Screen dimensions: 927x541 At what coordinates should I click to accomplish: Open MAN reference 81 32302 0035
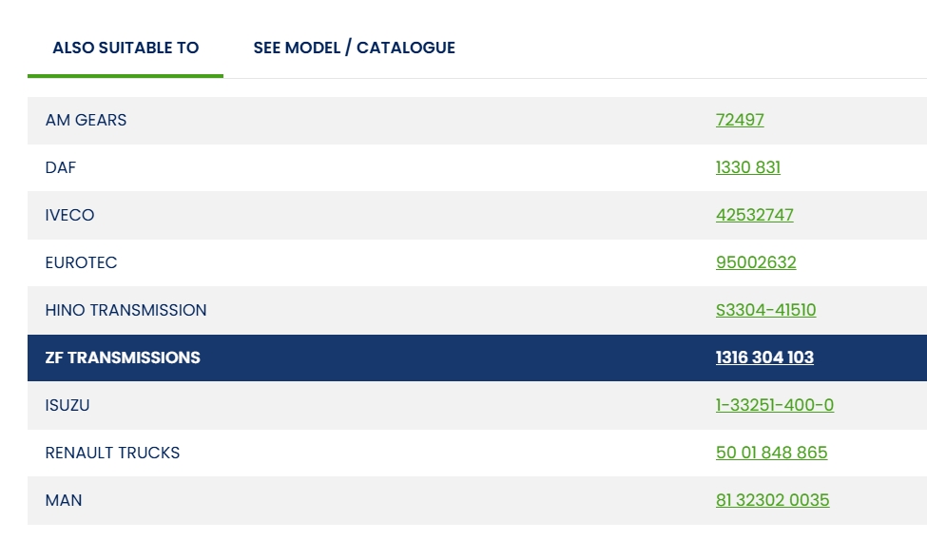click(x=772, y=500)
